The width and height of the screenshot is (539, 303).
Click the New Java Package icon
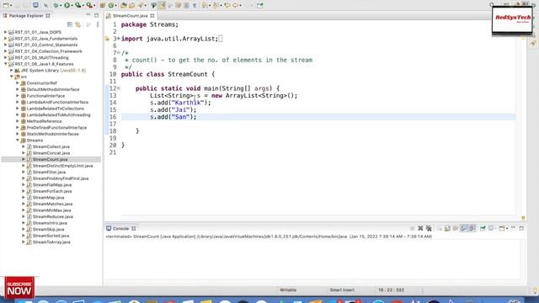tap(103, 5)
